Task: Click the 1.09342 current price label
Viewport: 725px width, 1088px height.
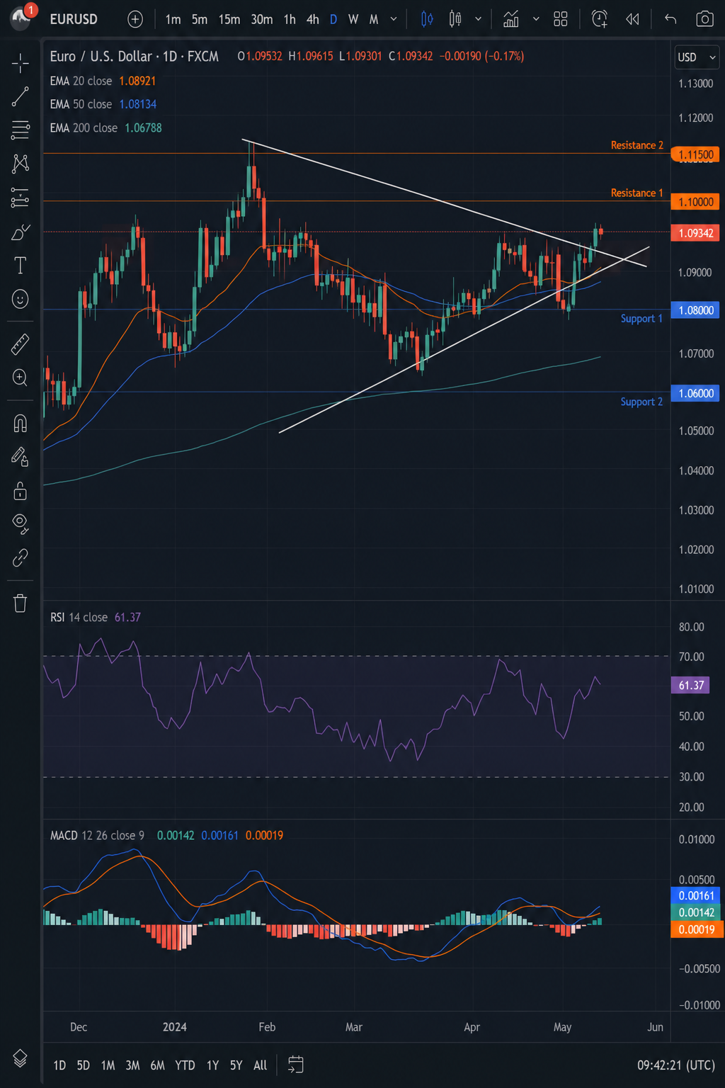Action: click(x=696, y=233)
